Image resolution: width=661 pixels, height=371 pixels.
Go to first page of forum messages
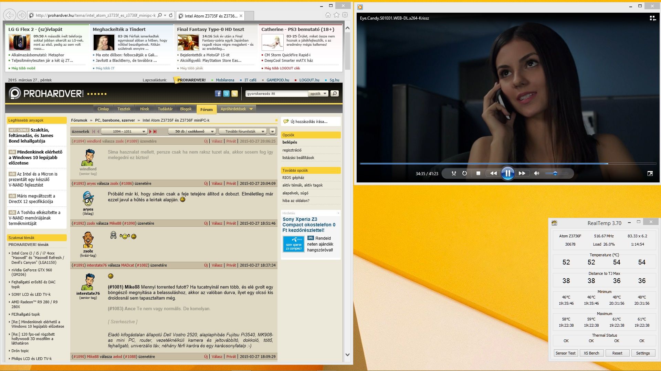click(94, 132)
